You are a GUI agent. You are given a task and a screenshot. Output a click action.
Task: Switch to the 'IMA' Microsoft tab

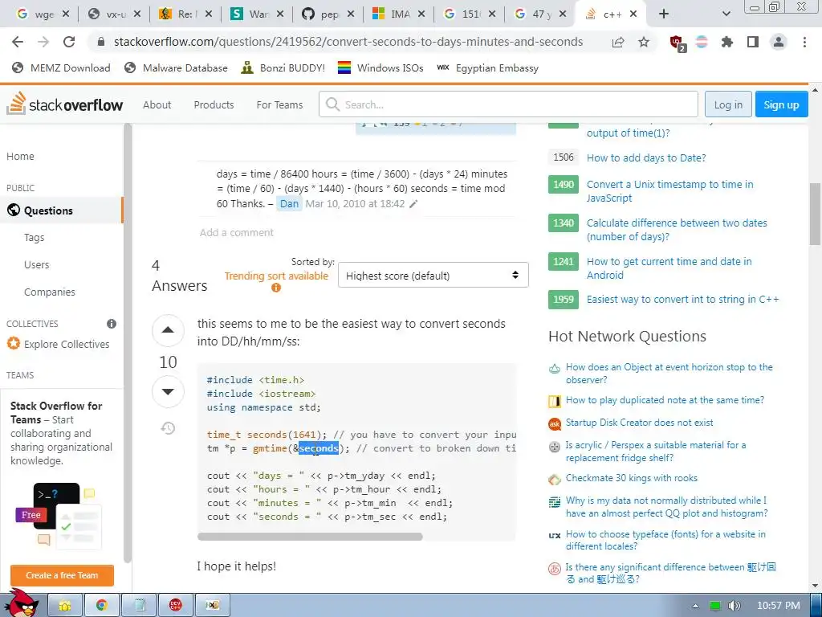click(x=400, y=14)
